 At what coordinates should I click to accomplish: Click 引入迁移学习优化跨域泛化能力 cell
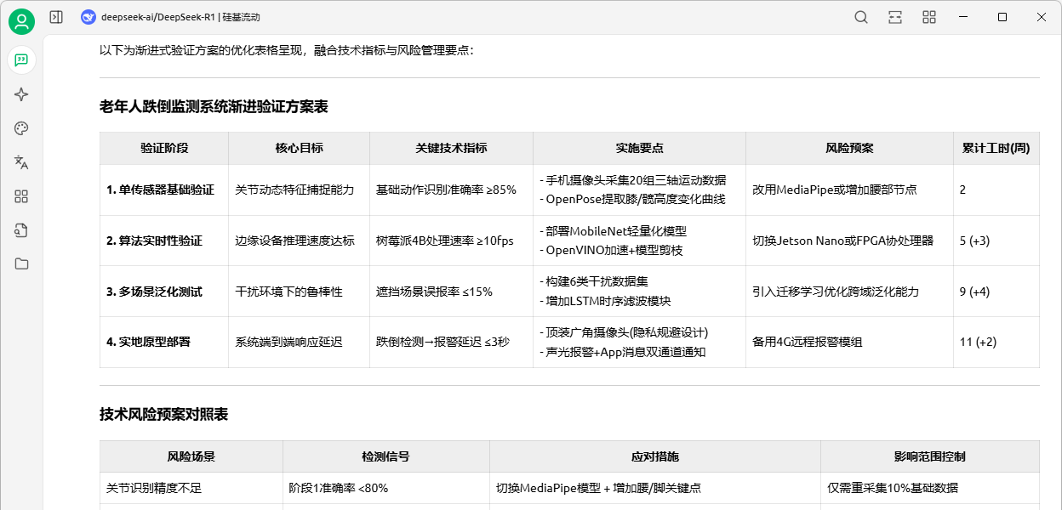point(850,292)
